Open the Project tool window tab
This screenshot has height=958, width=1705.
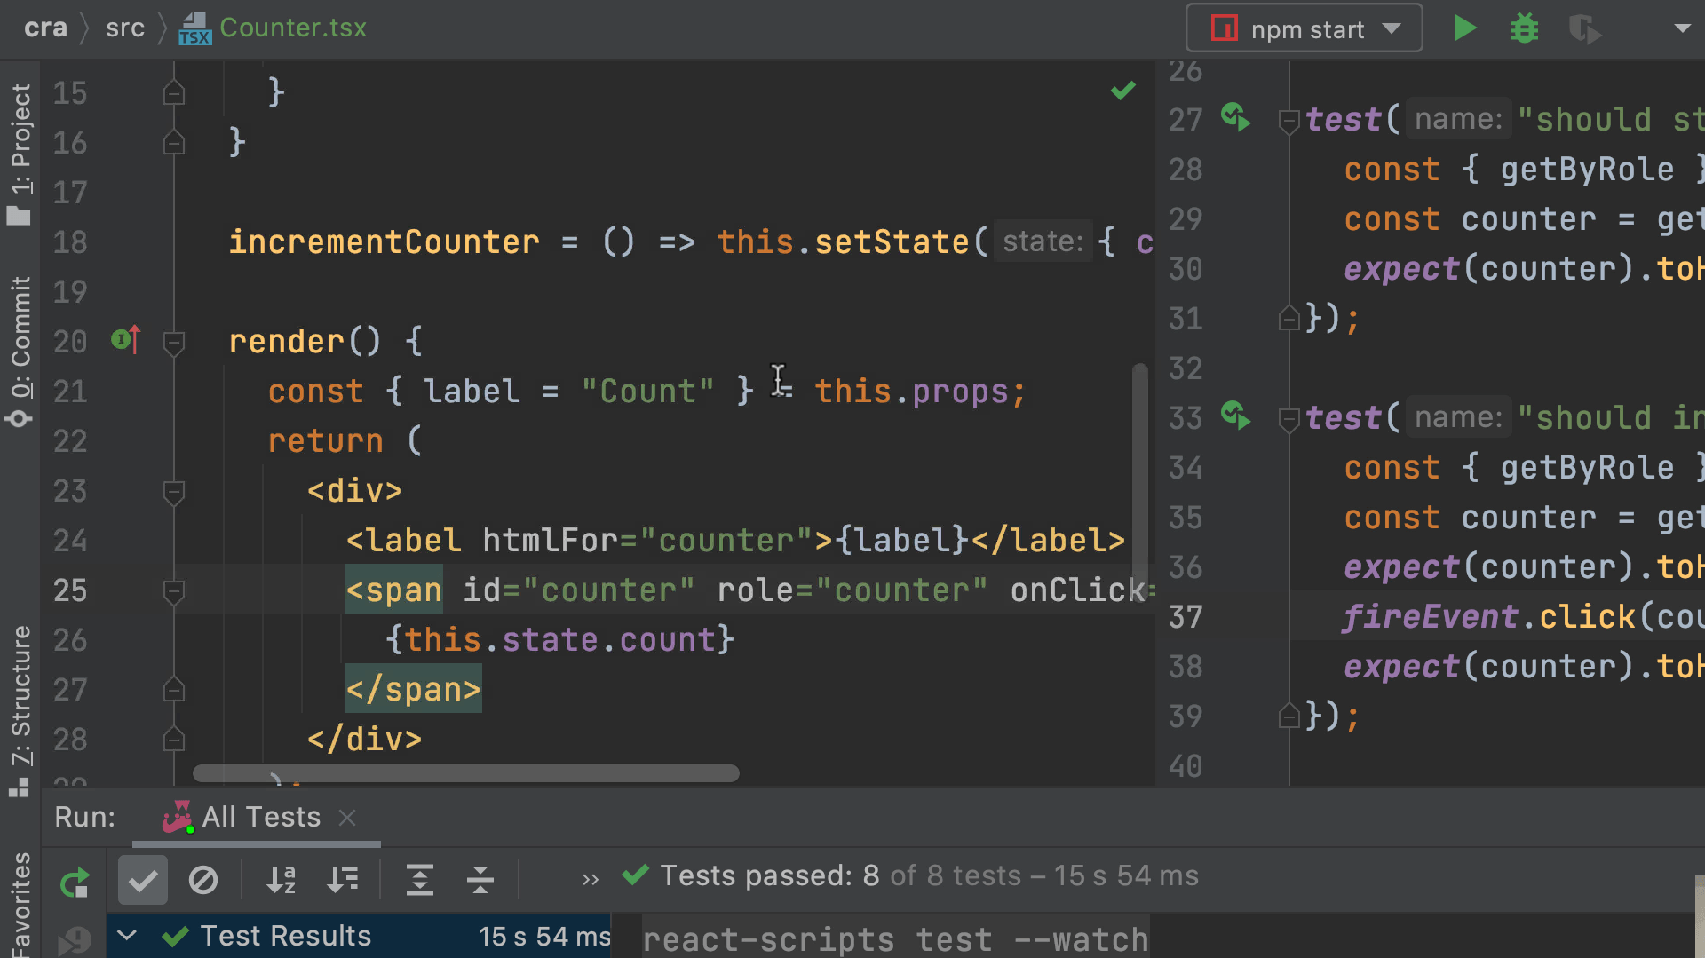click(x=20, y=151)
